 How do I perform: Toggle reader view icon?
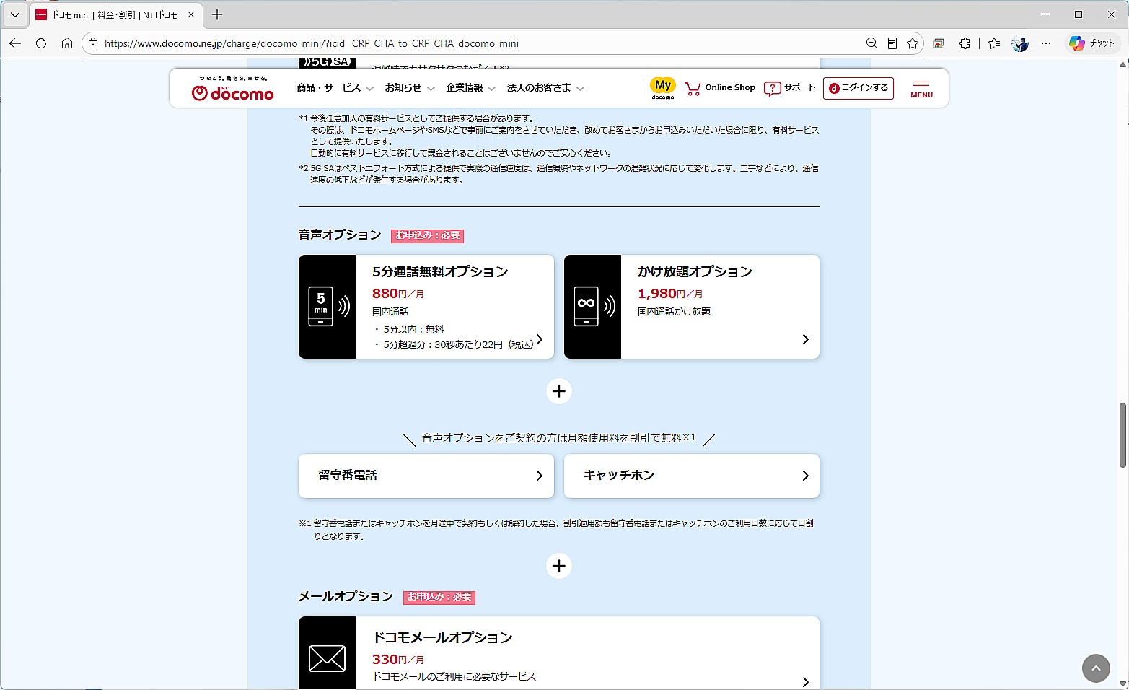click(892, 43)
